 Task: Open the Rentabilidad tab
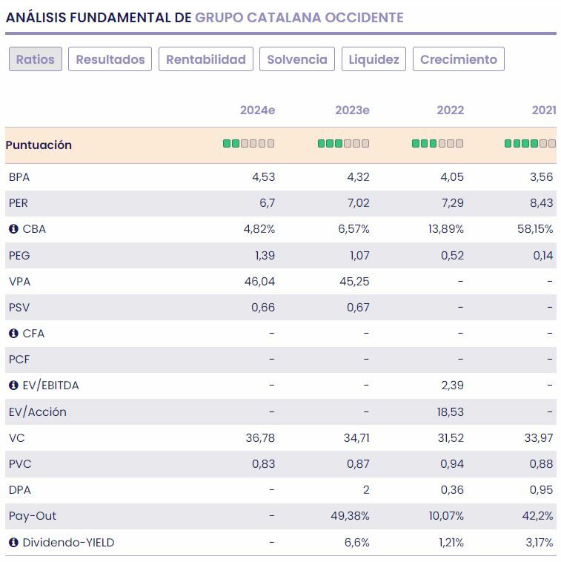206,59
